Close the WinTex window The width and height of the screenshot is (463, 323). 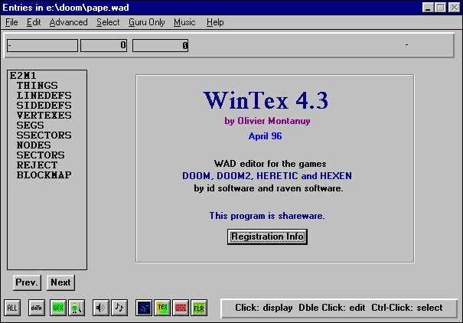454,8
